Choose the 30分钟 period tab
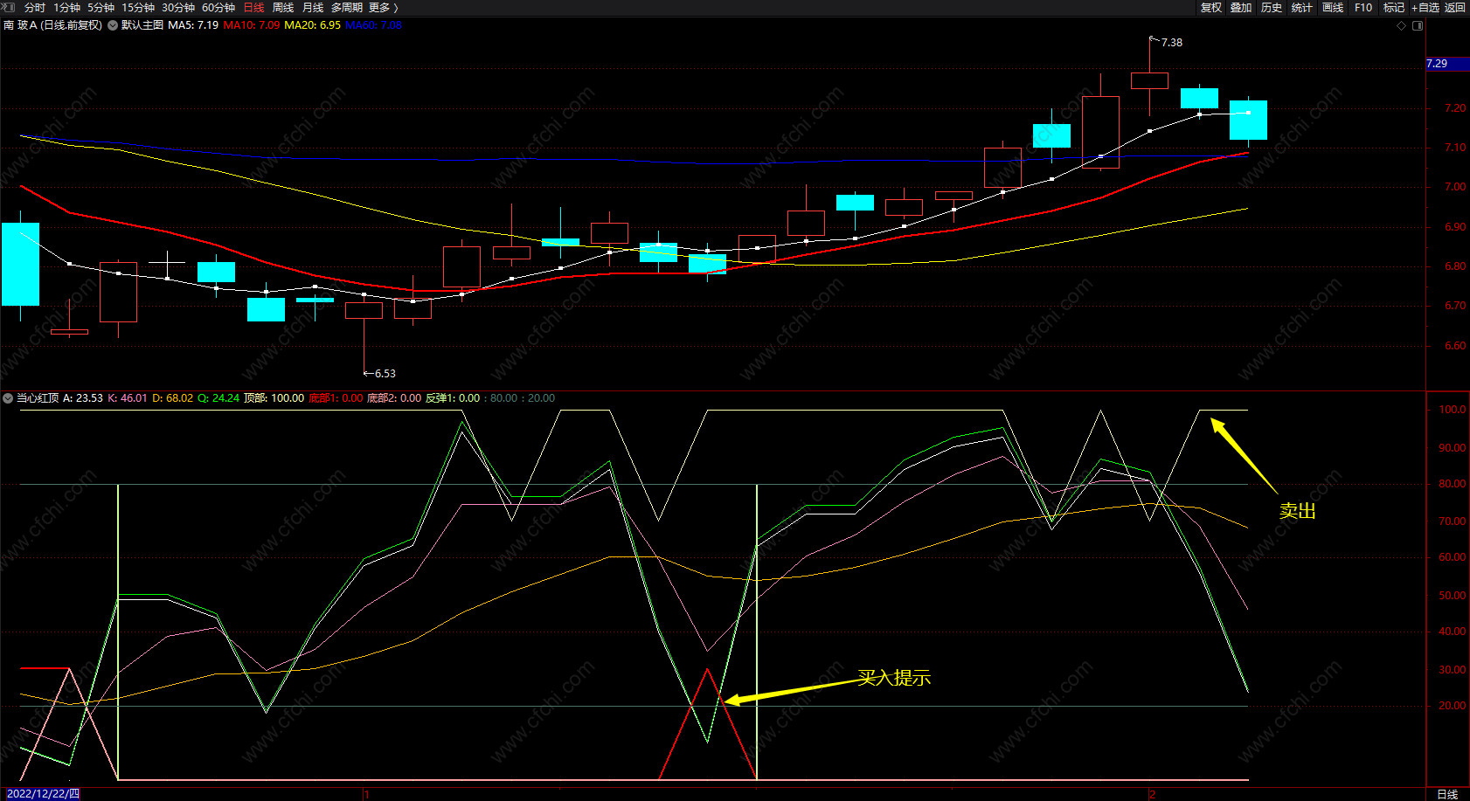The width and height of the screenshot is (1470, 801). point(178,7)
